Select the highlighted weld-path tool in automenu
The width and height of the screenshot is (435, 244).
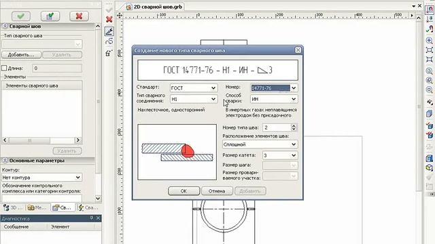coord(109,31)
